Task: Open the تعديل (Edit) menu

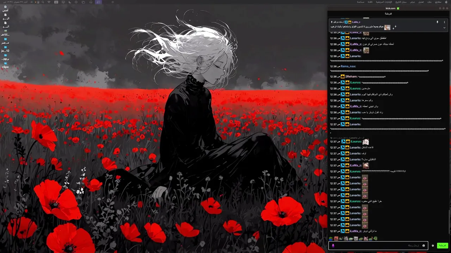Action: (421, 2)
